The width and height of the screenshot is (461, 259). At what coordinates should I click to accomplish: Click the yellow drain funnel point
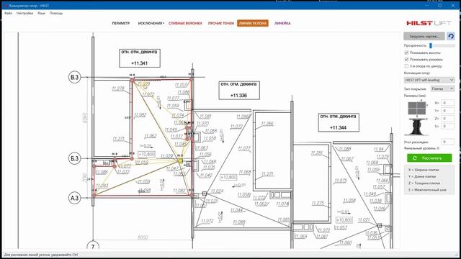point(180,160)
